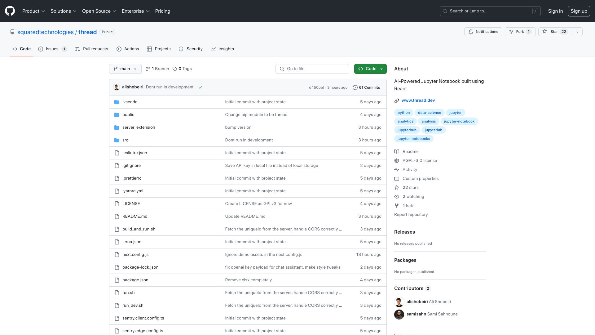Switch to the Issues tab
Viewport: 595px width, 335px height.
click(x=52, y=49)
